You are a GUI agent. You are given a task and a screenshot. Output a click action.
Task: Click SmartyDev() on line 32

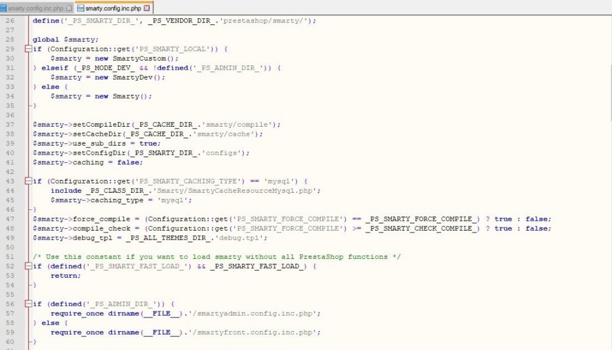tap(136, 77)
